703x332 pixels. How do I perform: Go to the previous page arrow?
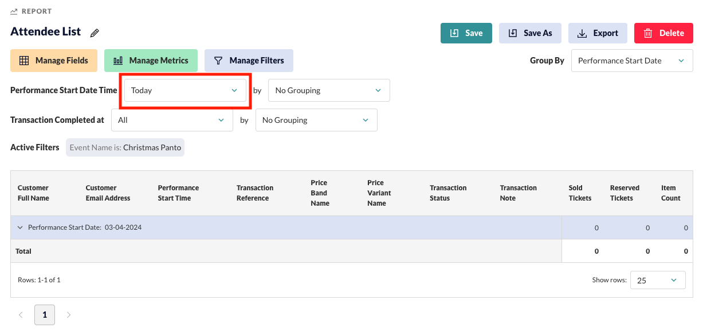click(x=21, y=315)
